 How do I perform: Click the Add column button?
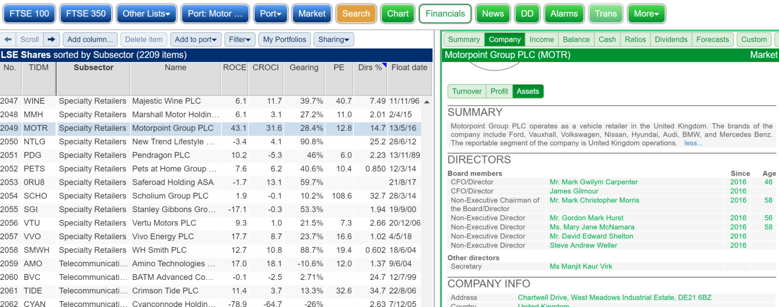[90, 40]
